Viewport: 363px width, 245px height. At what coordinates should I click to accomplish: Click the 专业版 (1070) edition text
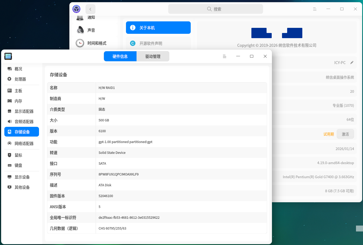click(343, 105)
